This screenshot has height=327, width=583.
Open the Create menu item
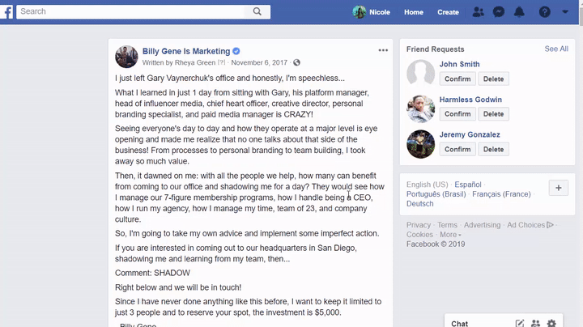(448, 12)
